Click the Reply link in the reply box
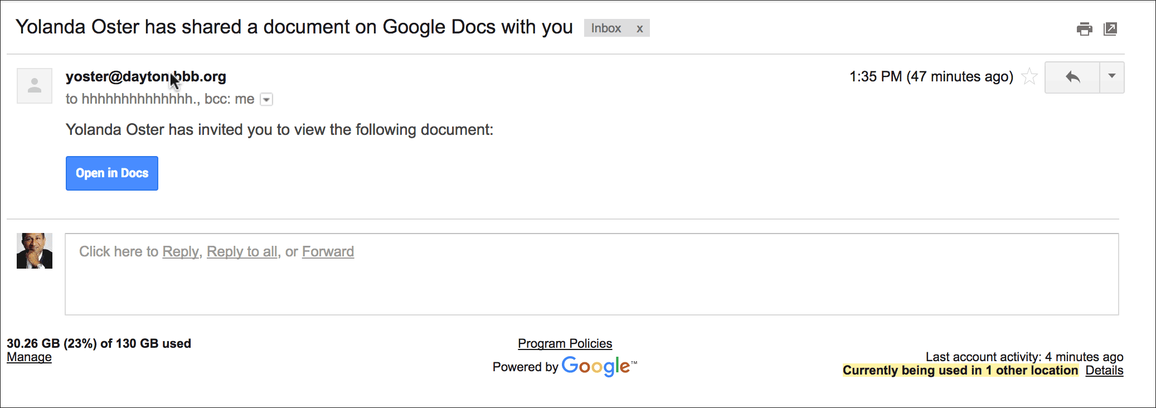Image resolution: width=1156 pixels, height=408 pixels. pos(181,252)
